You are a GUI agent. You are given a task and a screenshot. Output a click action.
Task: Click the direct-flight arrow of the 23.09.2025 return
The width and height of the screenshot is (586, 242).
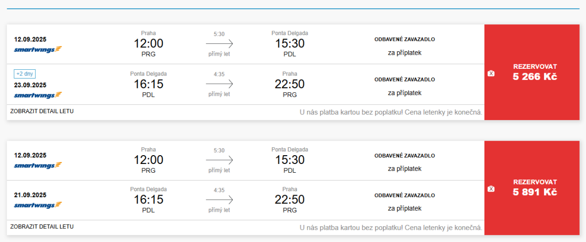point(219,84)
